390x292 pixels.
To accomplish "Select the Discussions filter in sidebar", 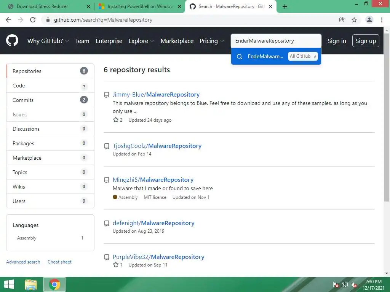I will (x=50, y=129).
